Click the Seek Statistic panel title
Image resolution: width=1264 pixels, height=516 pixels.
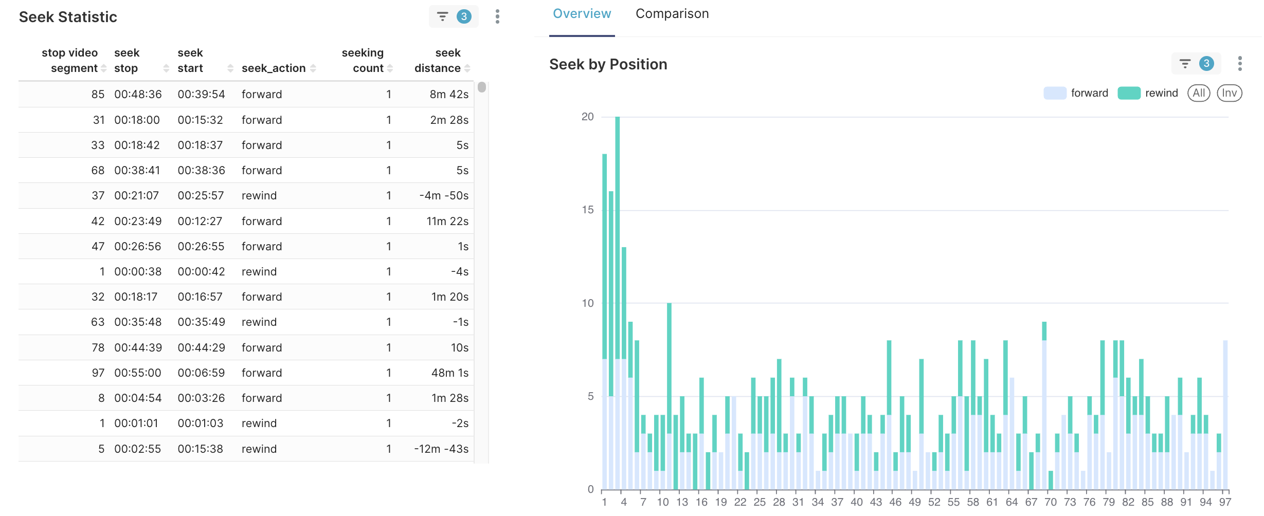pos(68,17)
